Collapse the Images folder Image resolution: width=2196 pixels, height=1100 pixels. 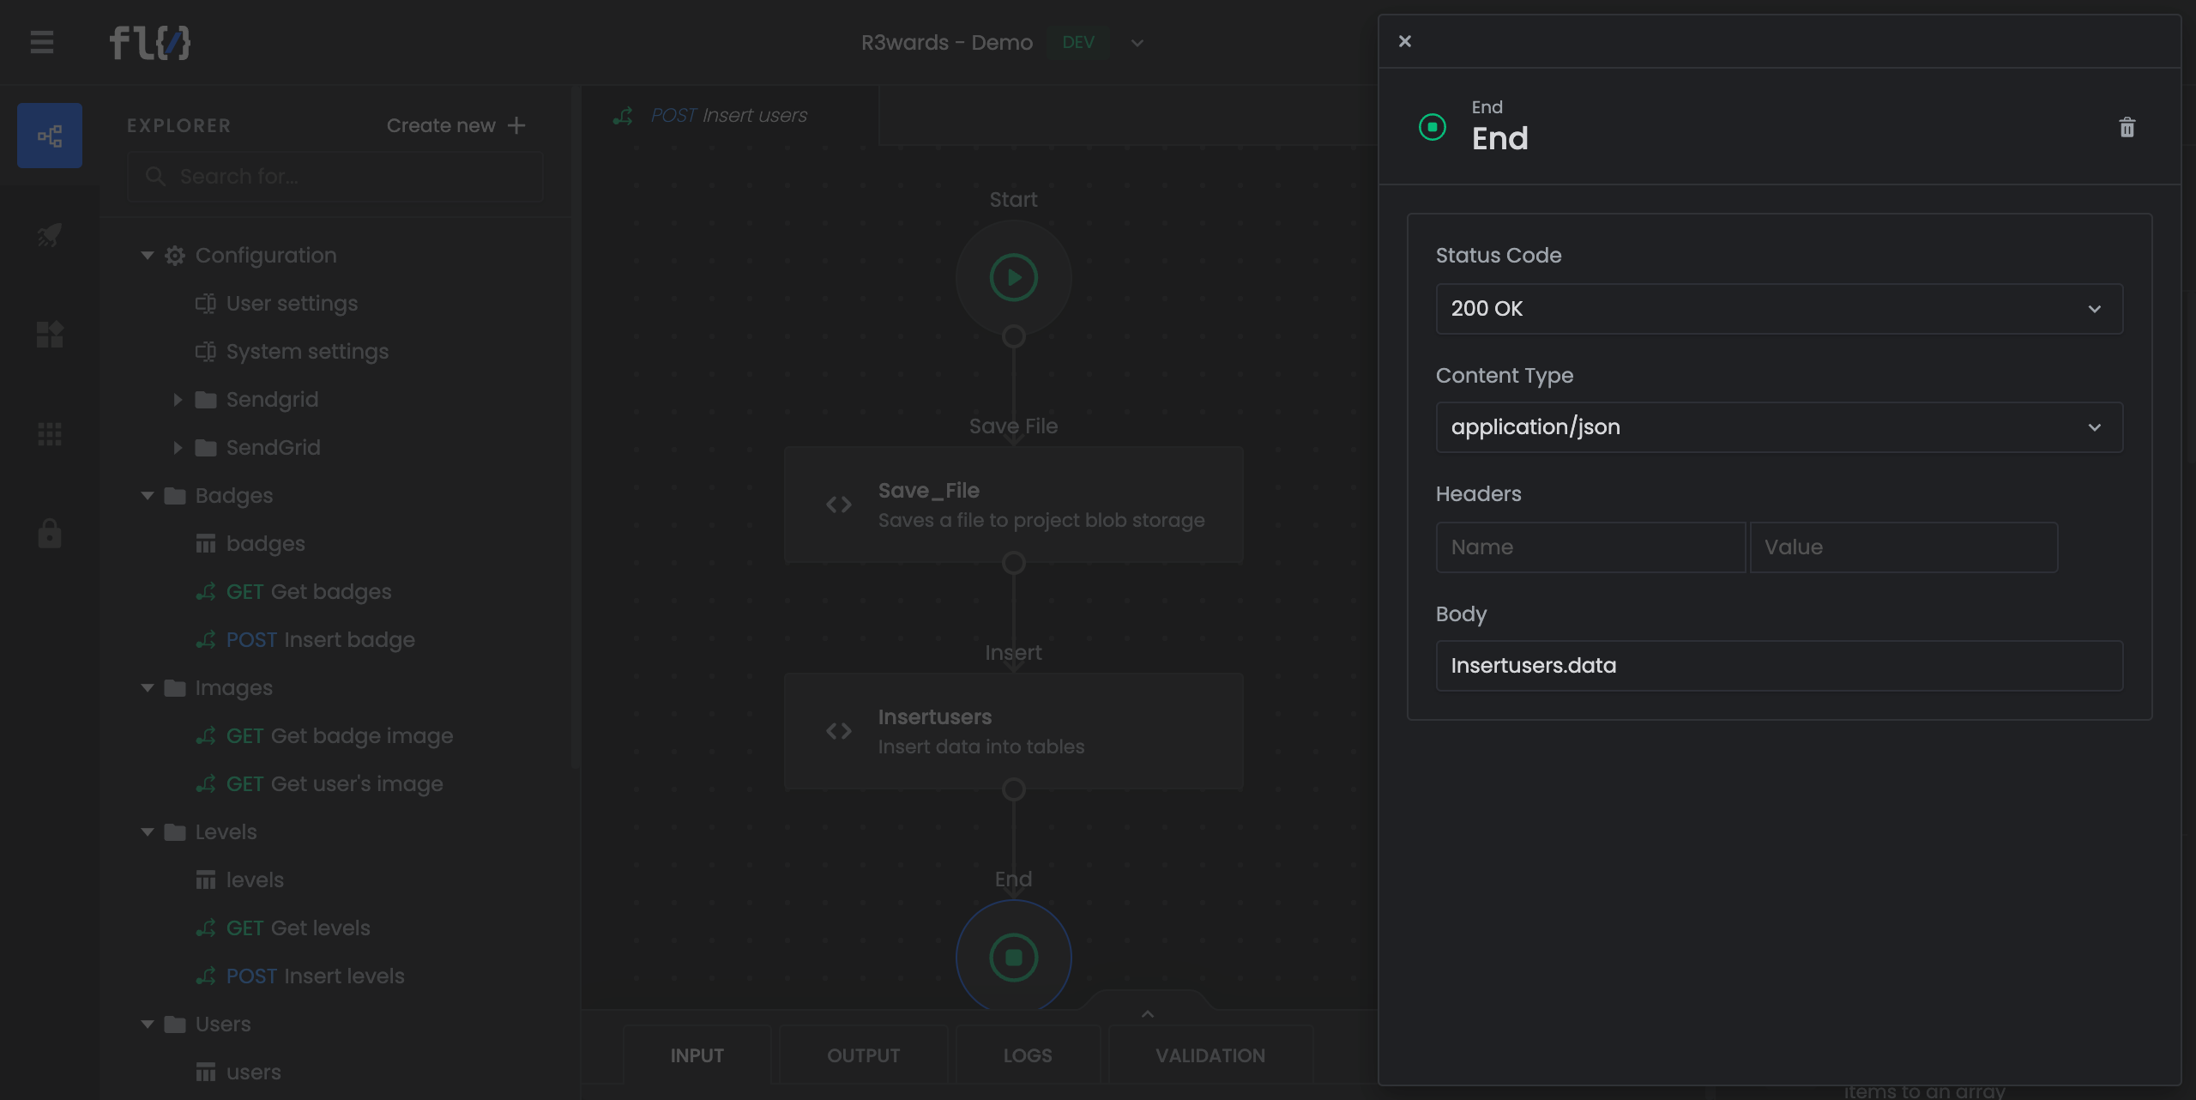coord(148,688)
